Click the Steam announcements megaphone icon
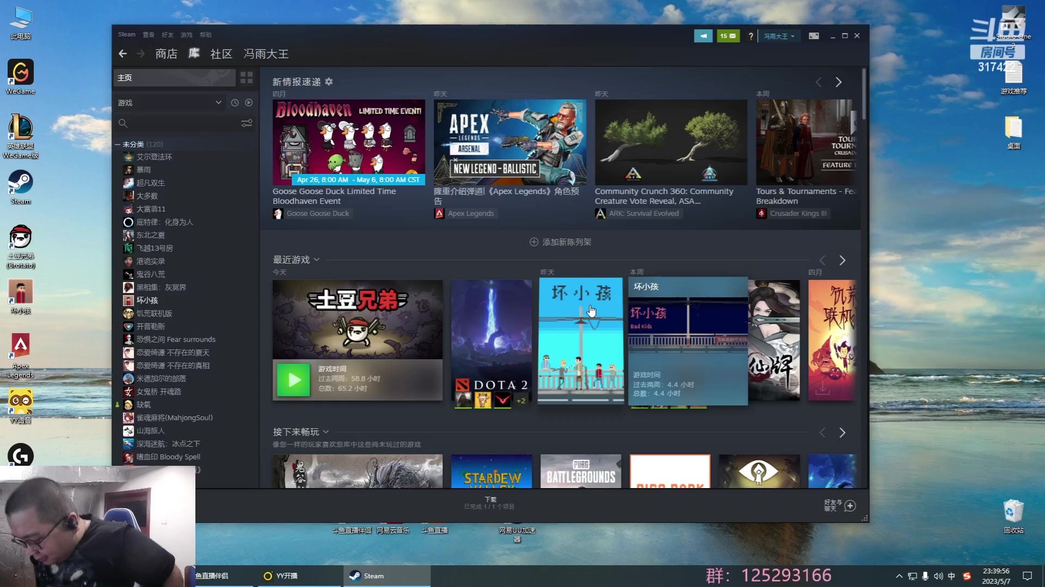The height and width of the screenshot is (587, 1045). point(703,36)
